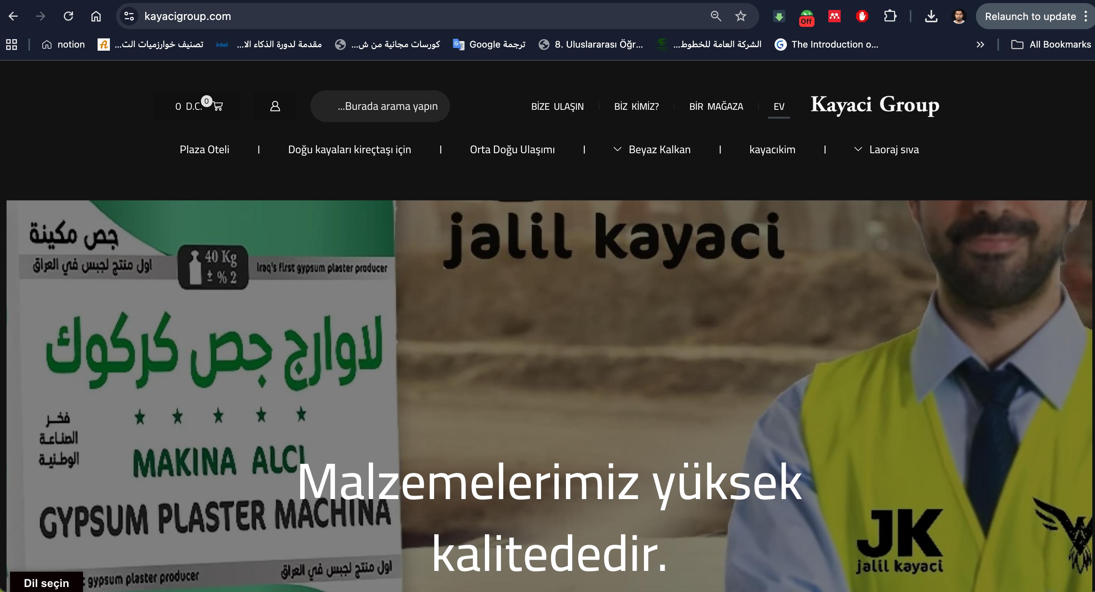Focus the Burada arama yapın search field
Screen dimensions: 1095x592
pos(380,106)
